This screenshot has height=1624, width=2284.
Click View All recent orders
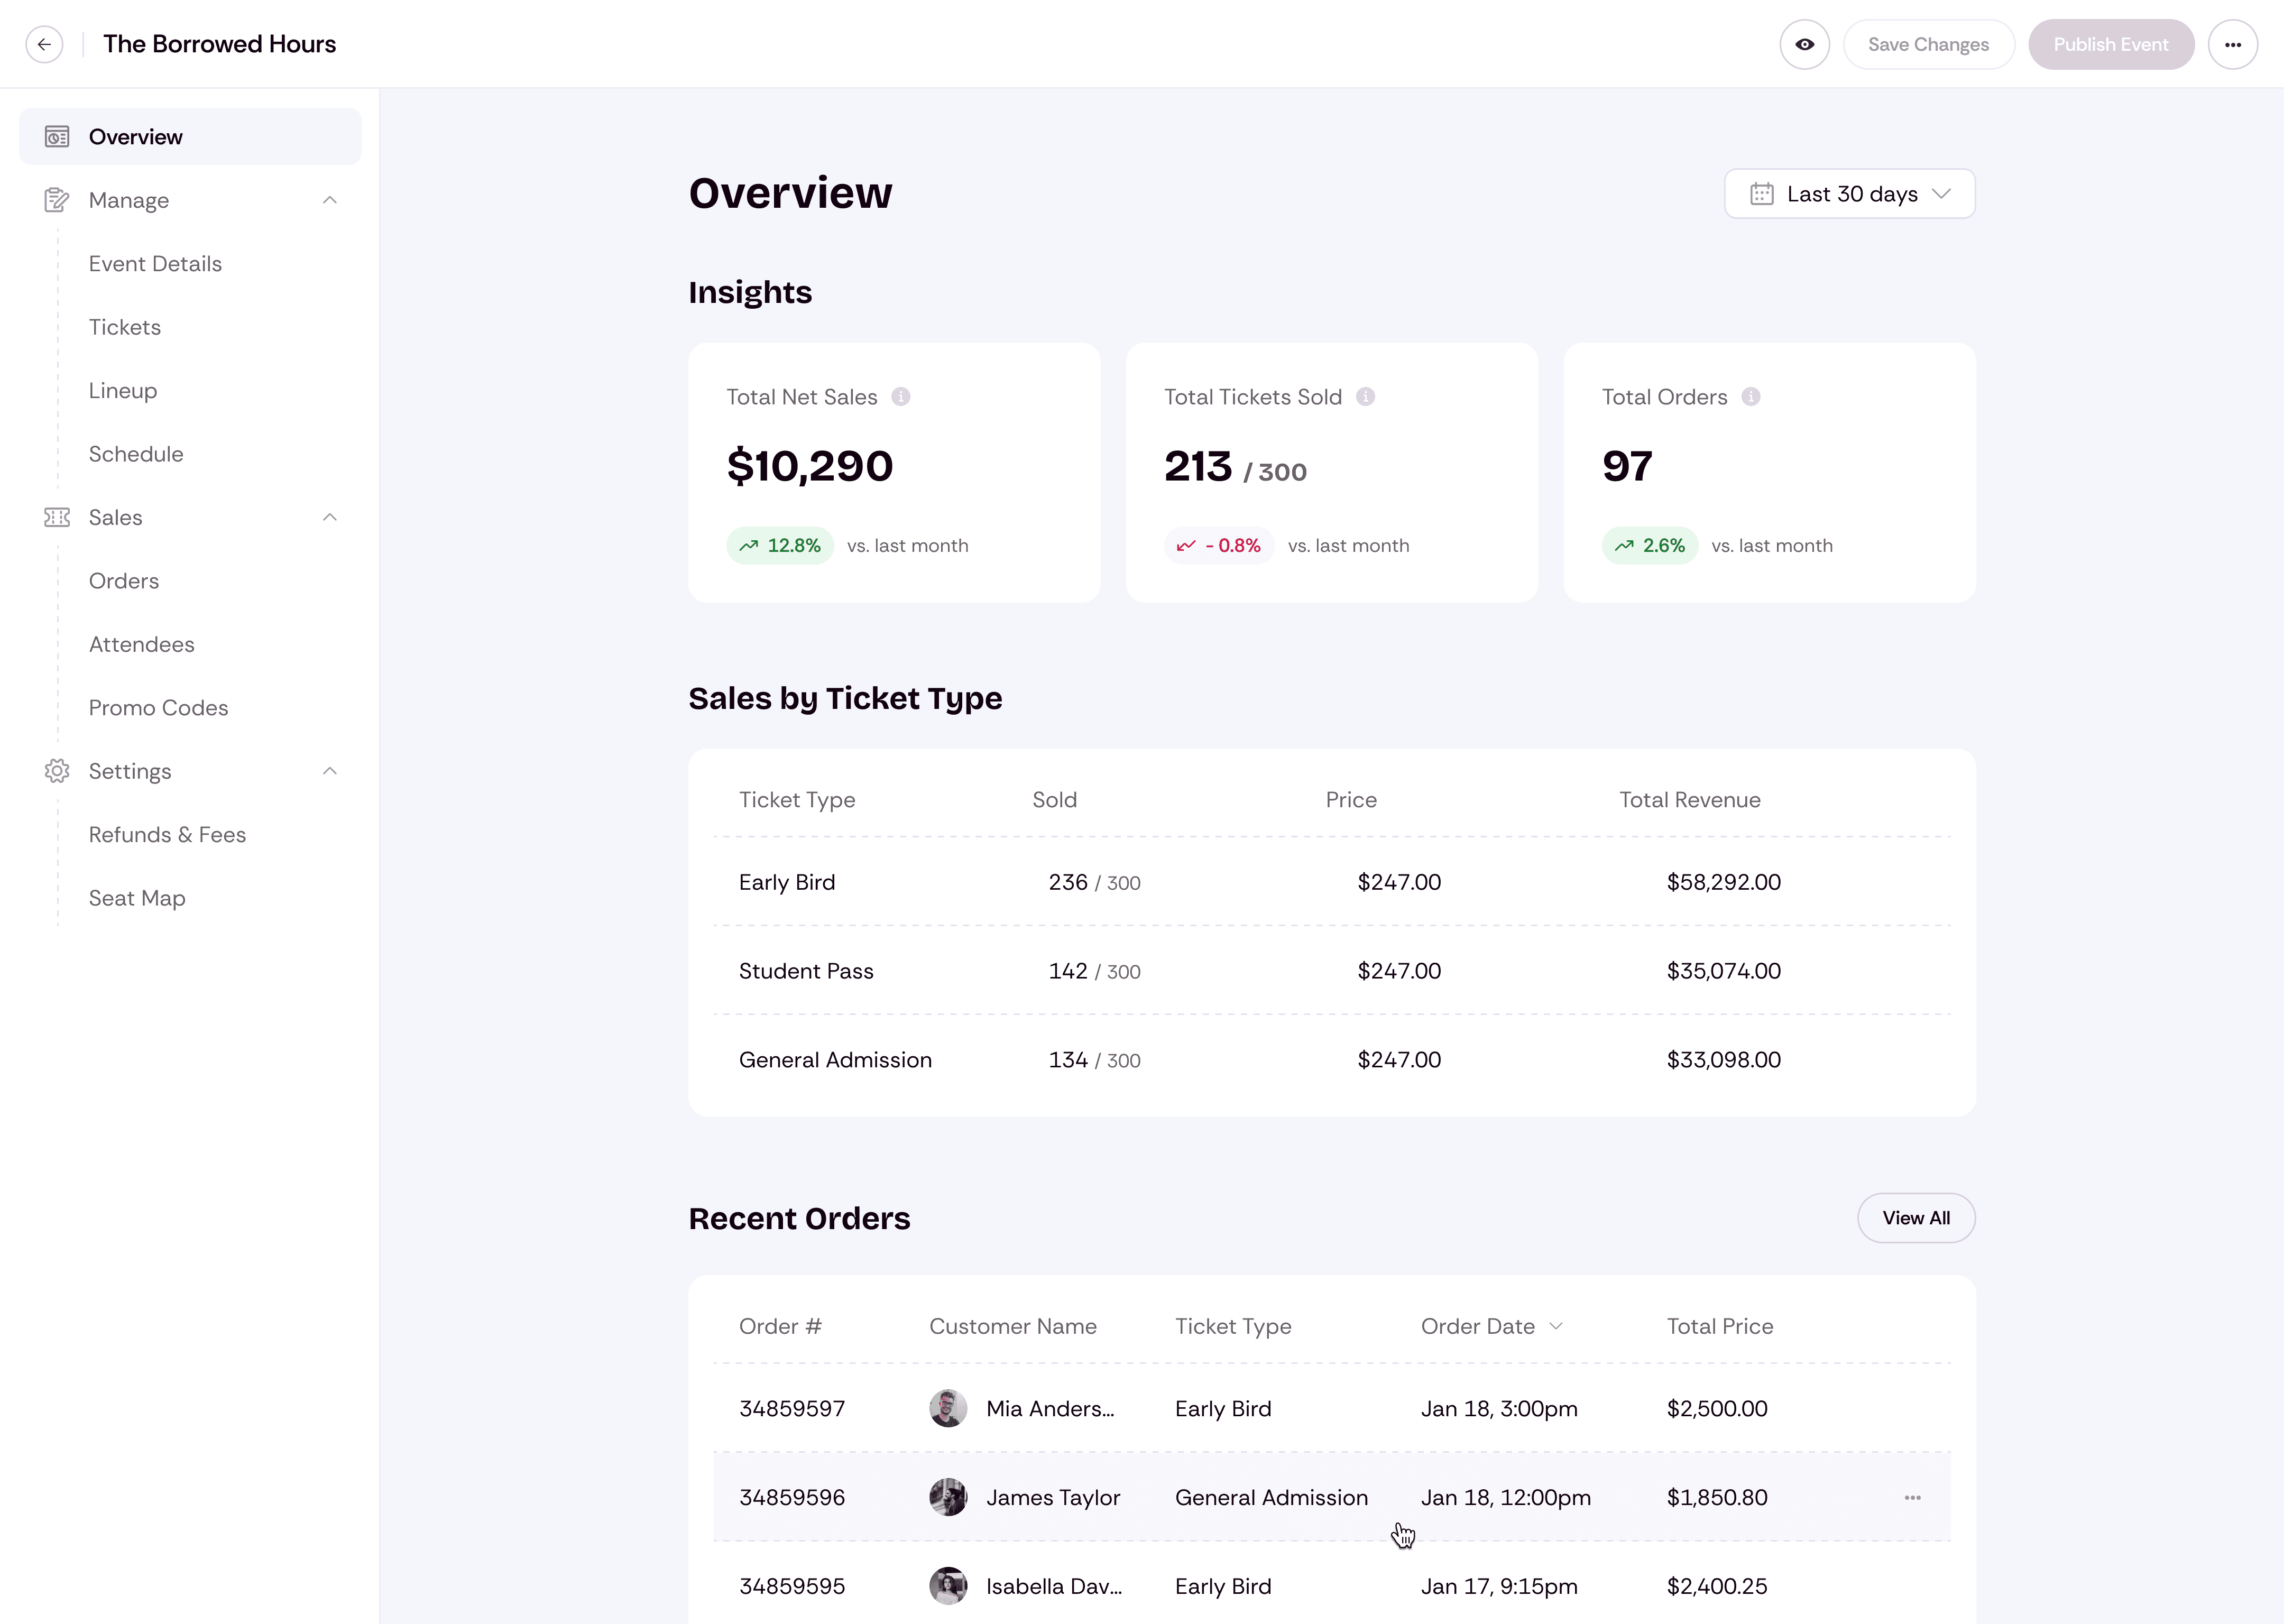coord(1916,1218)
